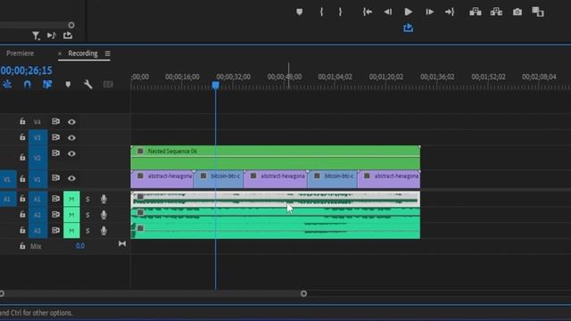Image resolution: width=571 pixels, height=321 pixels.
Task: Step back one frame
Action: tap(387, 12)
